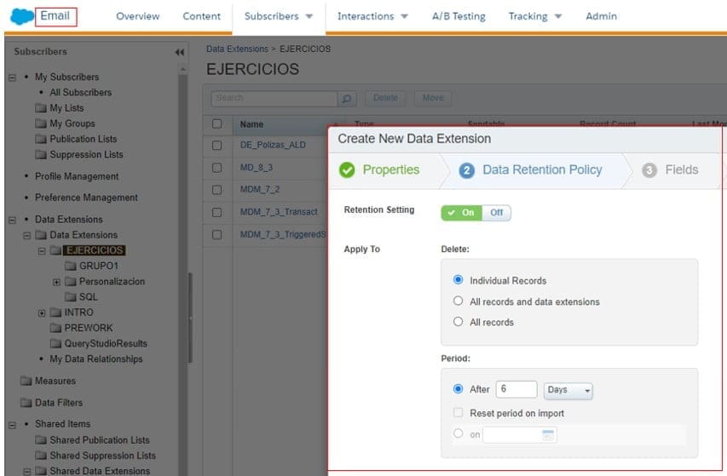Viewport: 727px width, 476px height.
Task: Click the After period number field
Action: coord(516,390)
